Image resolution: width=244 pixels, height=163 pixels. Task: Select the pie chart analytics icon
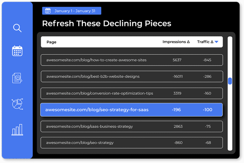[x=17, y=104]
